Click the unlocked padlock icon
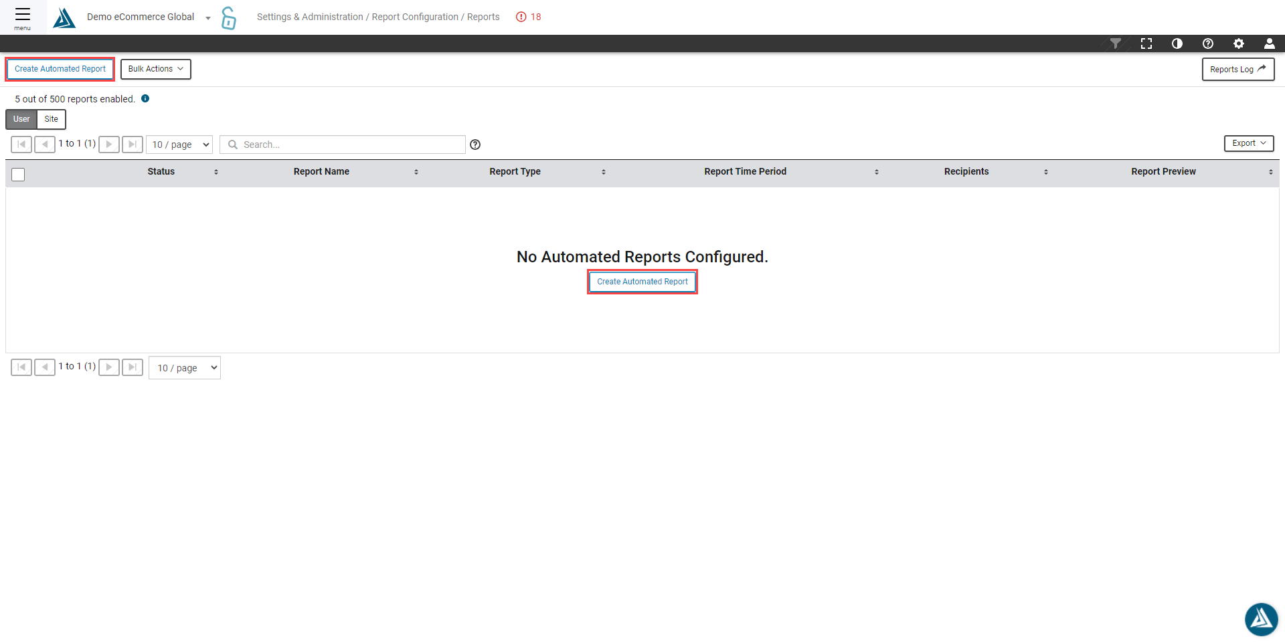The height and width of the screenshot is (643, 1285). click(x=228, y=17)
